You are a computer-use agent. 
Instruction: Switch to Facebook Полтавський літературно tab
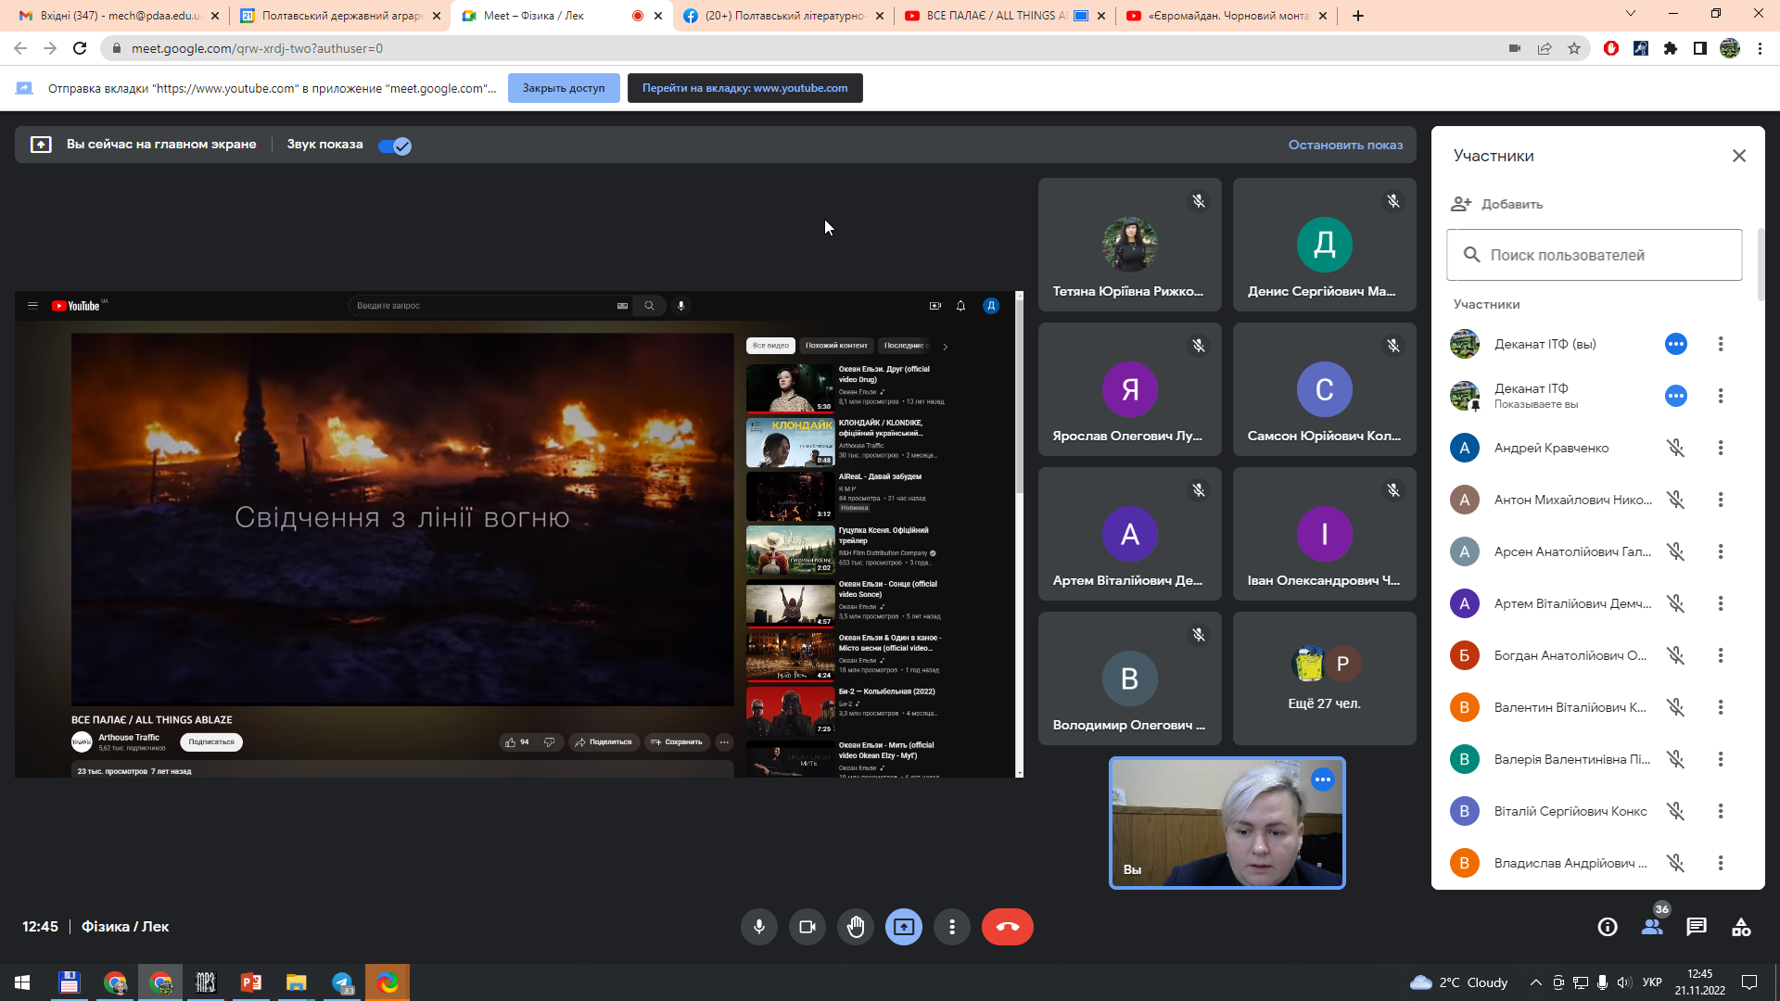783,16
